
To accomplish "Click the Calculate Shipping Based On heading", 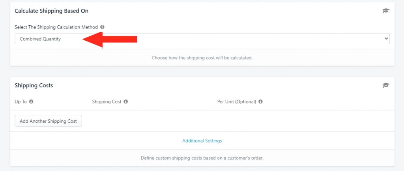I will click(x=51, y=11).
